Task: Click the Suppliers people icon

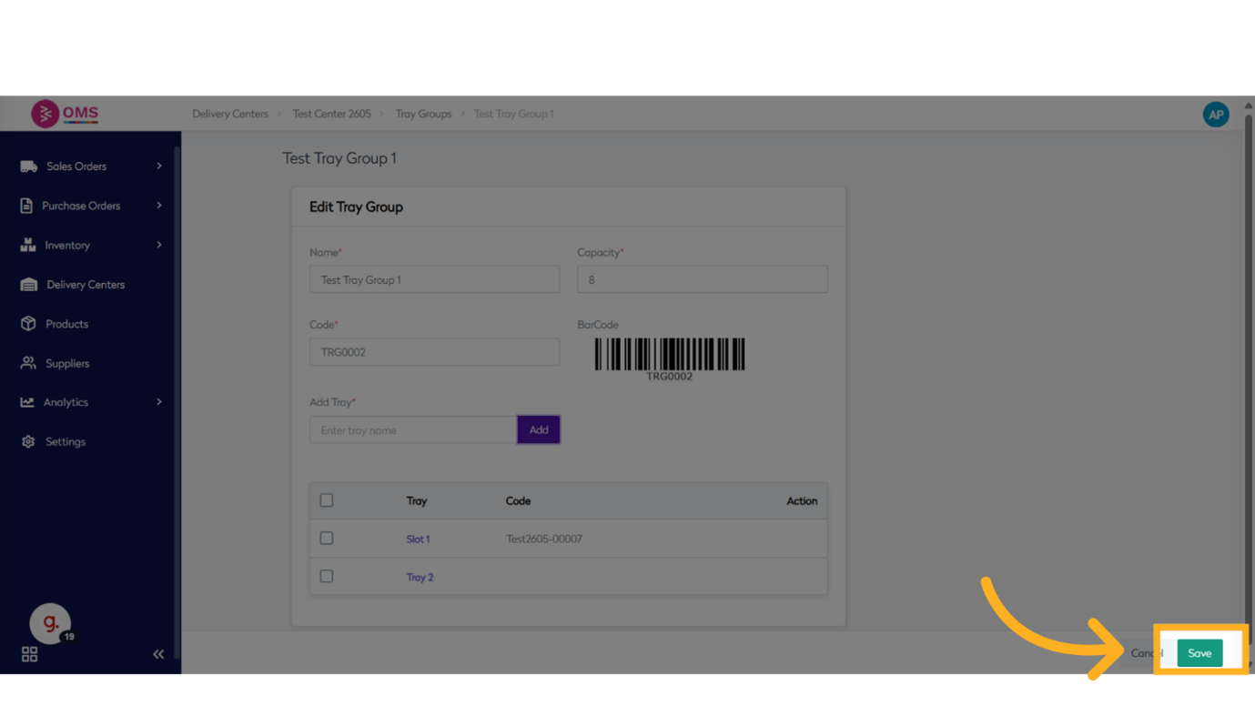Action: pos(28,363)
